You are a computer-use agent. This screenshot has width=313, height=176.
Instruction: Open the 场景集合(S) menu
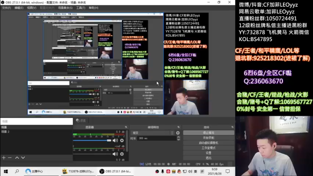tap(65, 8)
